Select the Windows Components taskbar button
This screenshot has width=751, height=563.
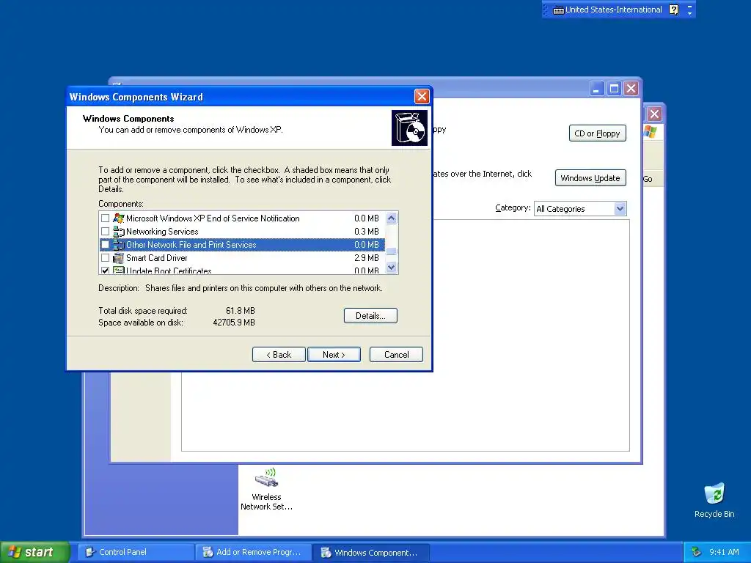[x=370, y=552]
